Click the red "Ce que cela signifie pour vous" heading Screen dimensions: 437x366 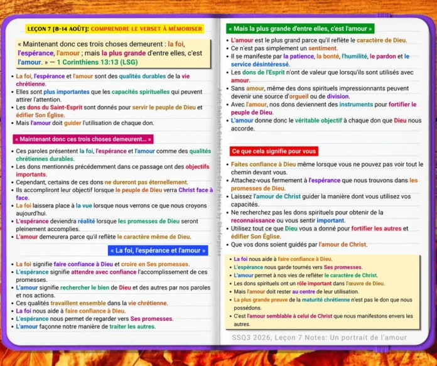click(x=274, y=151)
